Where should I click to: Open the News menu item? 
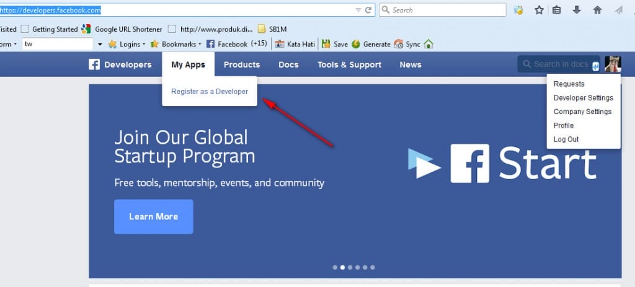click(411, 64)
